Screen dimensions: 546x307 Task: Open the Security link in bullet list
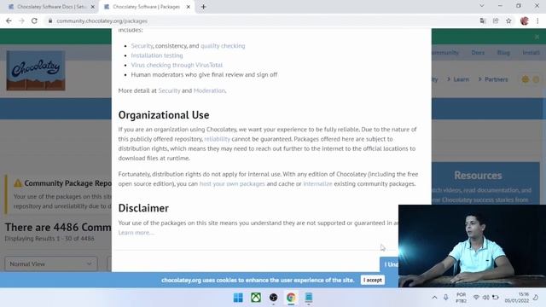[142, 45]
